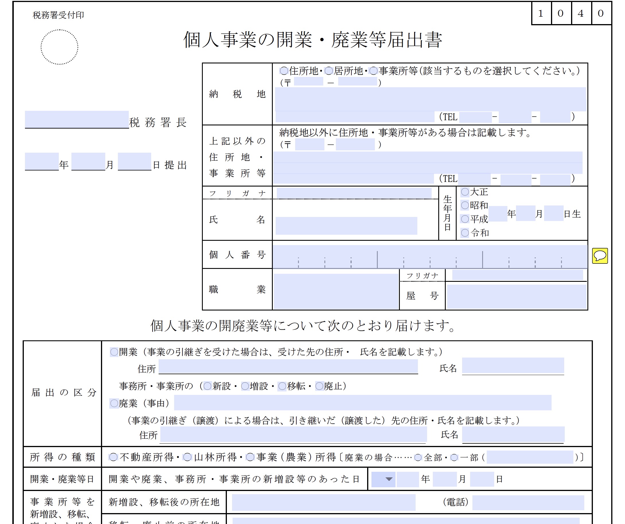The height and width of the screenshot is (524, 625).
Task: Click the address area for 上記以外の住所地
Action: coord(428,162)
